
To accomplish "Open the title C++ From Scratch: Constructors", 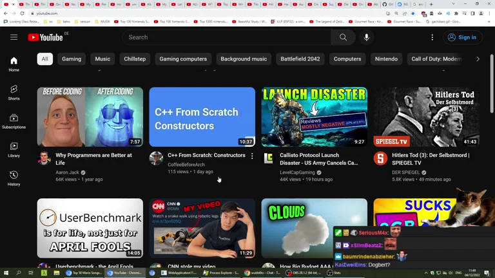I will point(206,155).
